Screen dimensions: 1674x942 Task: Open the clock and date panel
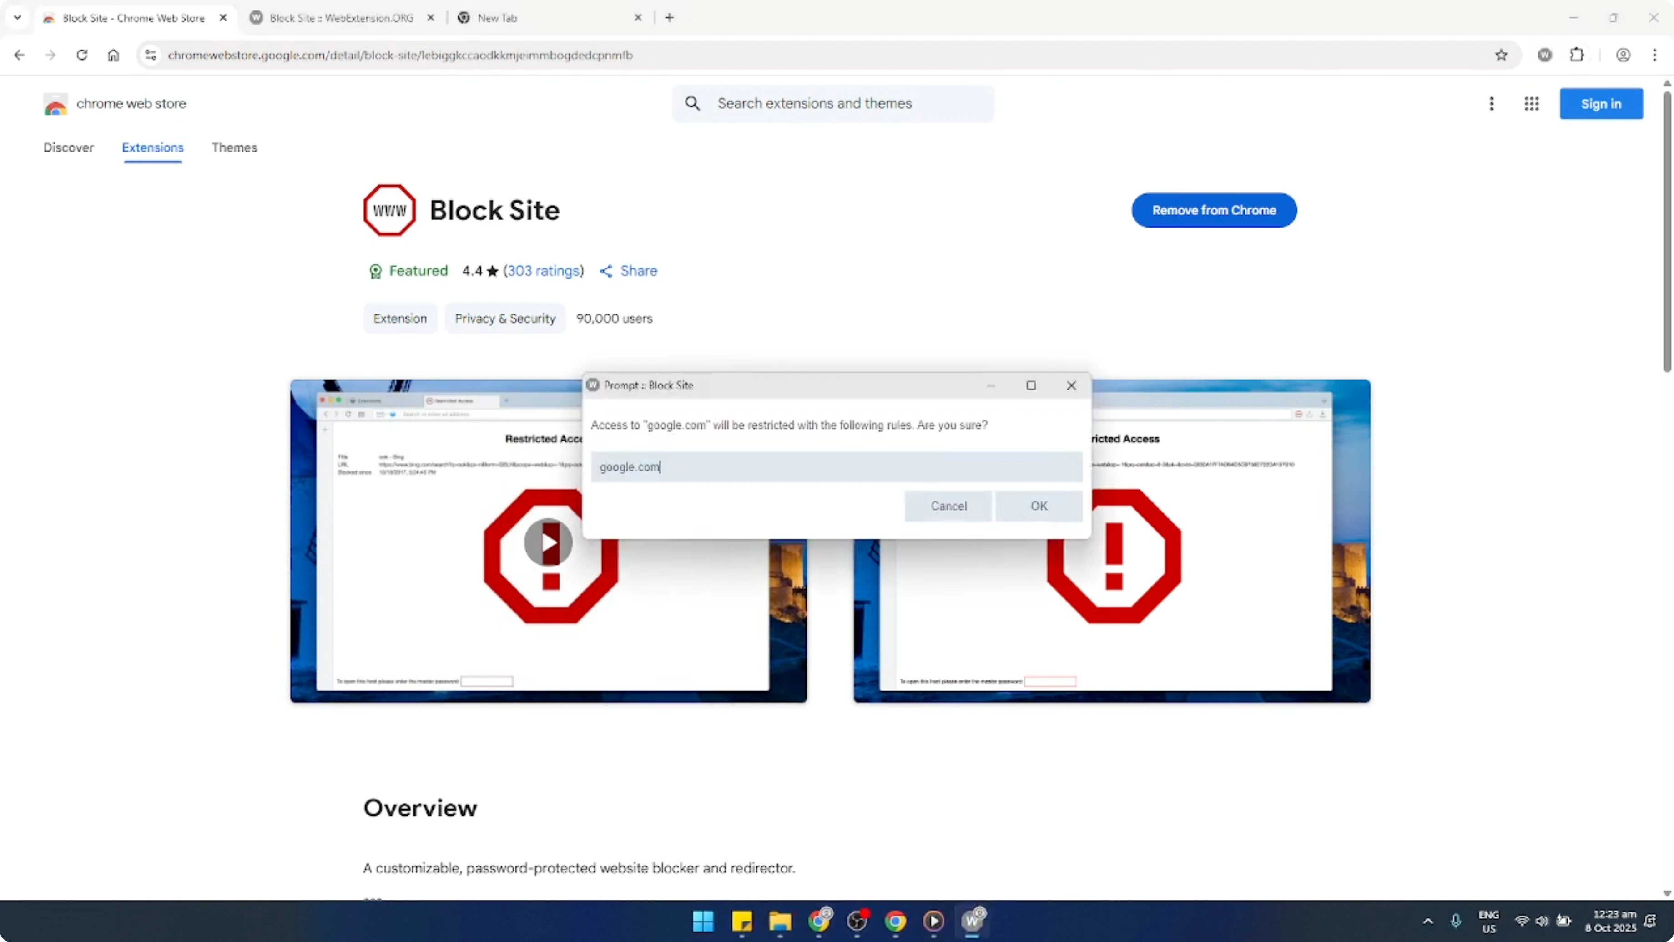(1610, 921)
